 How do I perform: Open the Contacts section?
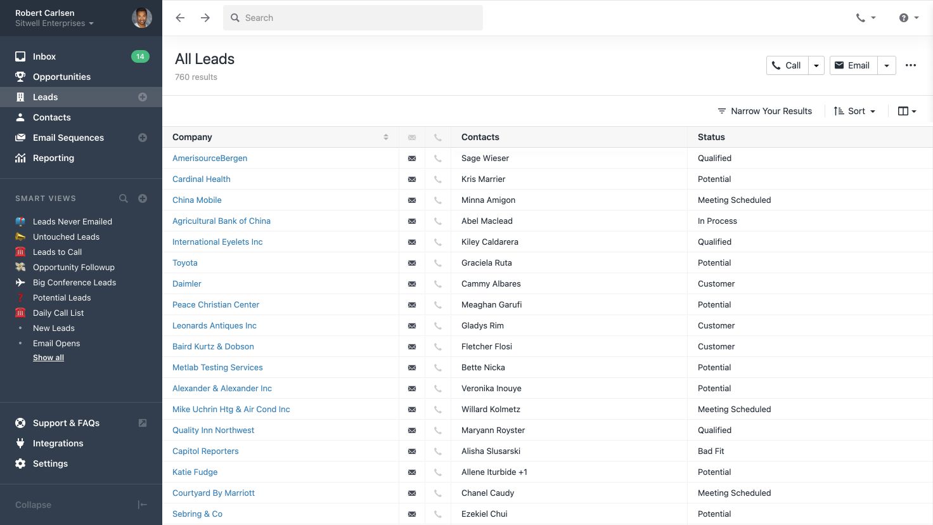pyautogui.click(x=51, y=117)
